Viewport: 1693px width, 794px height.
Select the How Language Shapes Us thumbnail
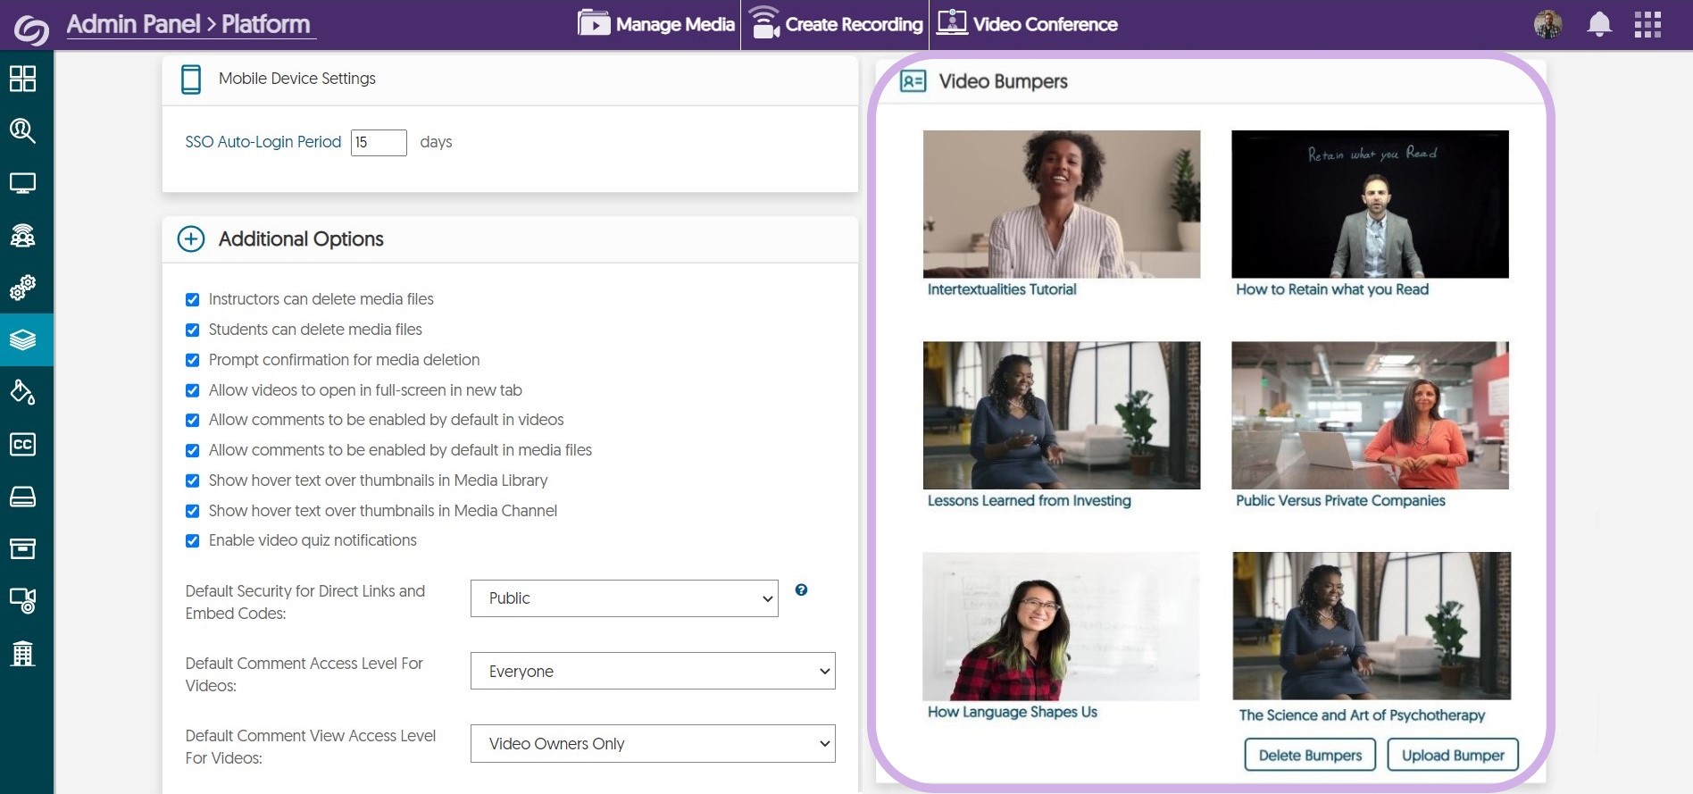[x=1061, y=626]
